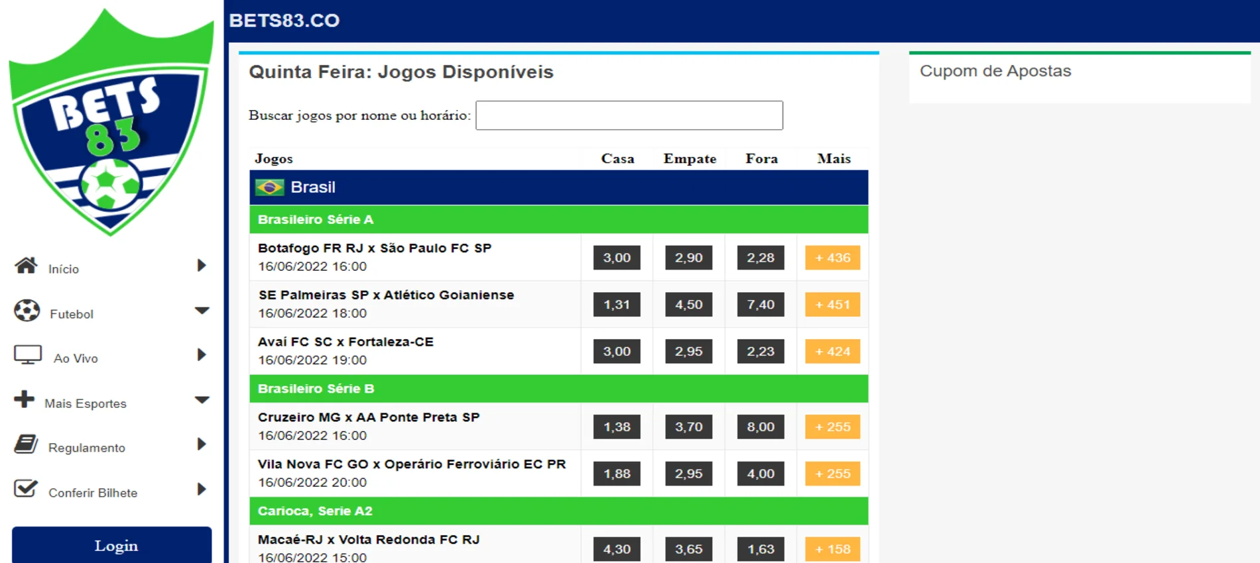Click the monitor icon beside Ao Vivo

coord(28,355)
